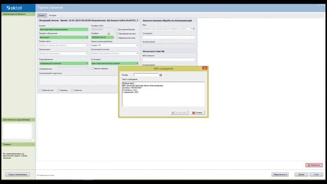The width and height of the screenshot is (327, 184).
Task: Open the oktell logo
Action: (14, 8)
